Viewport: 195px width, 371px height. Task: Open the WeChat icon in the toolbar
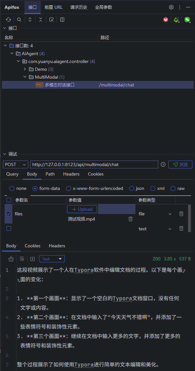point(187,20)
